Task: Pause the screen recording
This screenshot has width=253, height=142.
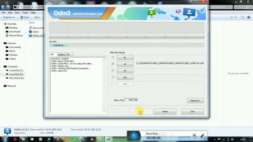Action: point(134,135)
